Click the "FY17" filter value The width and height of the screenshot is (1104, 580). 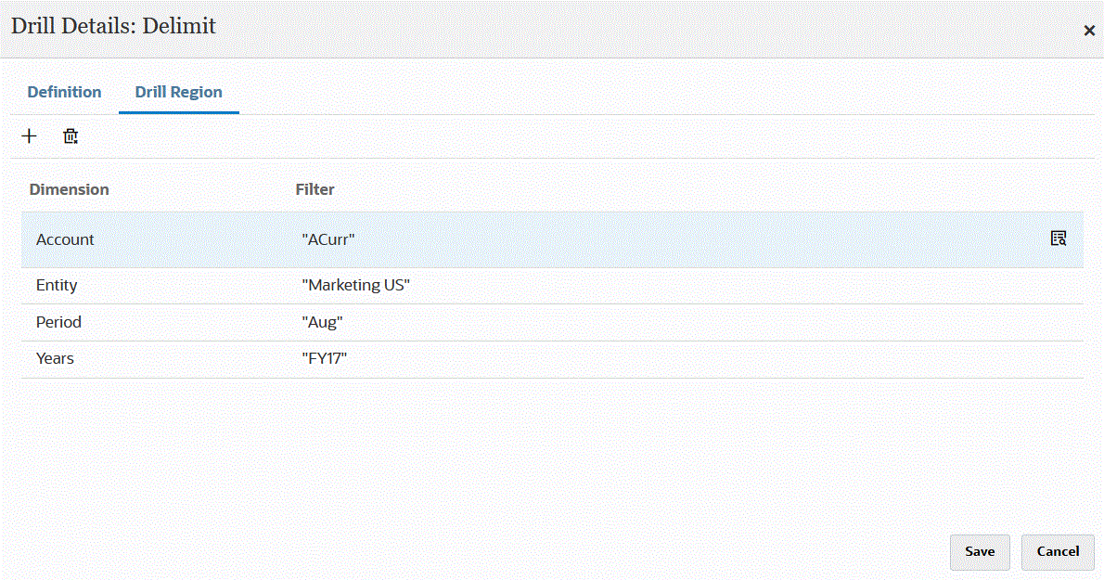(x=324, y=358)
